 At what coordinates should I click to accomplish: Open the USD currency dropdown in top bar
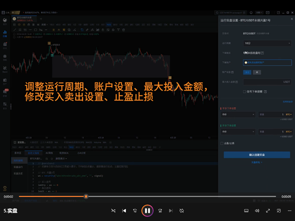pos(259,13)
